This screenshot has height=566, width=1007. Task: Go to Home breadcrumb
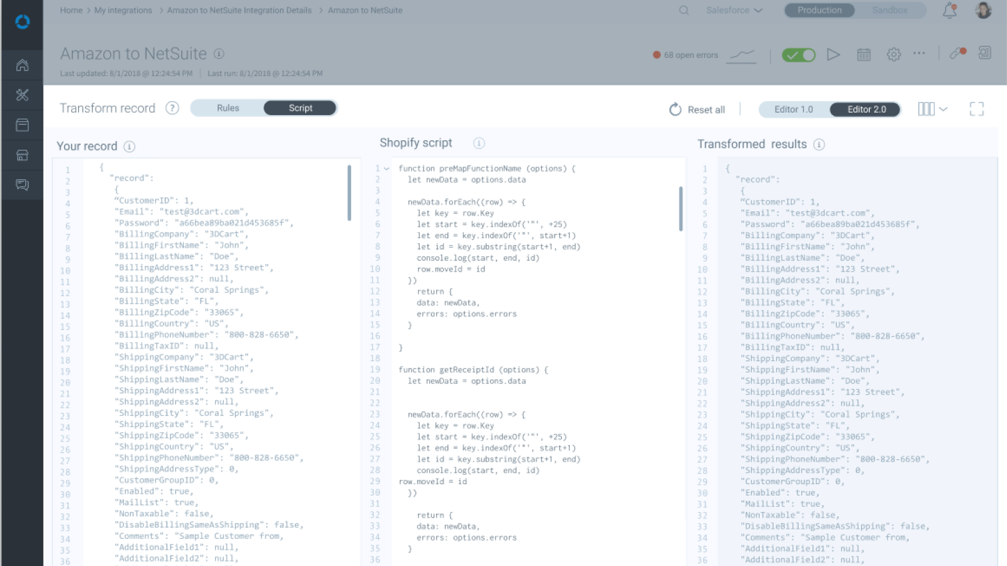coord(71,10)
